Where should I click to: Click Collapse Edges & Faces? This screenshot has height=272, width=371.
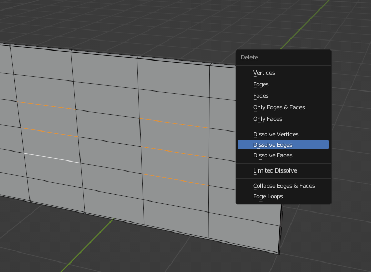pyautogui.click(x=283, y=186)
